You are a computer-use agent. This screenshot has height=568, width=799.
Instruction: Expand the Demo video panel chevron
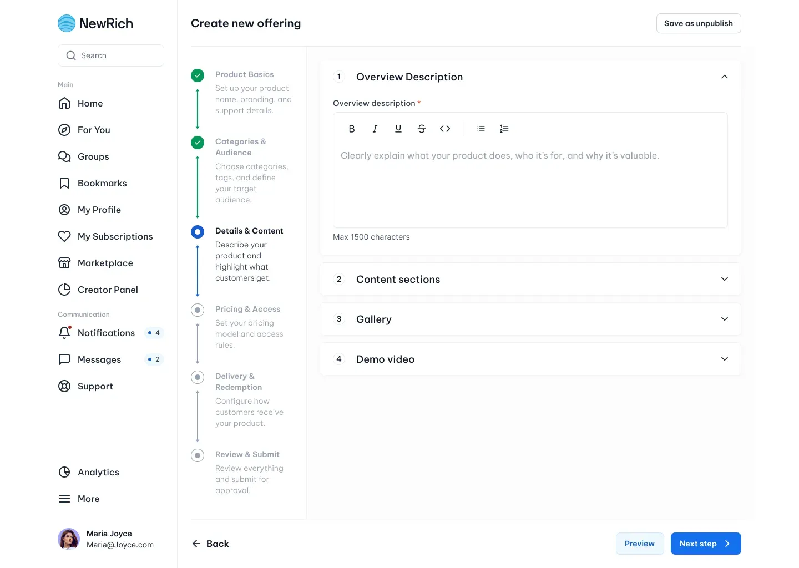tap(725, 359)
